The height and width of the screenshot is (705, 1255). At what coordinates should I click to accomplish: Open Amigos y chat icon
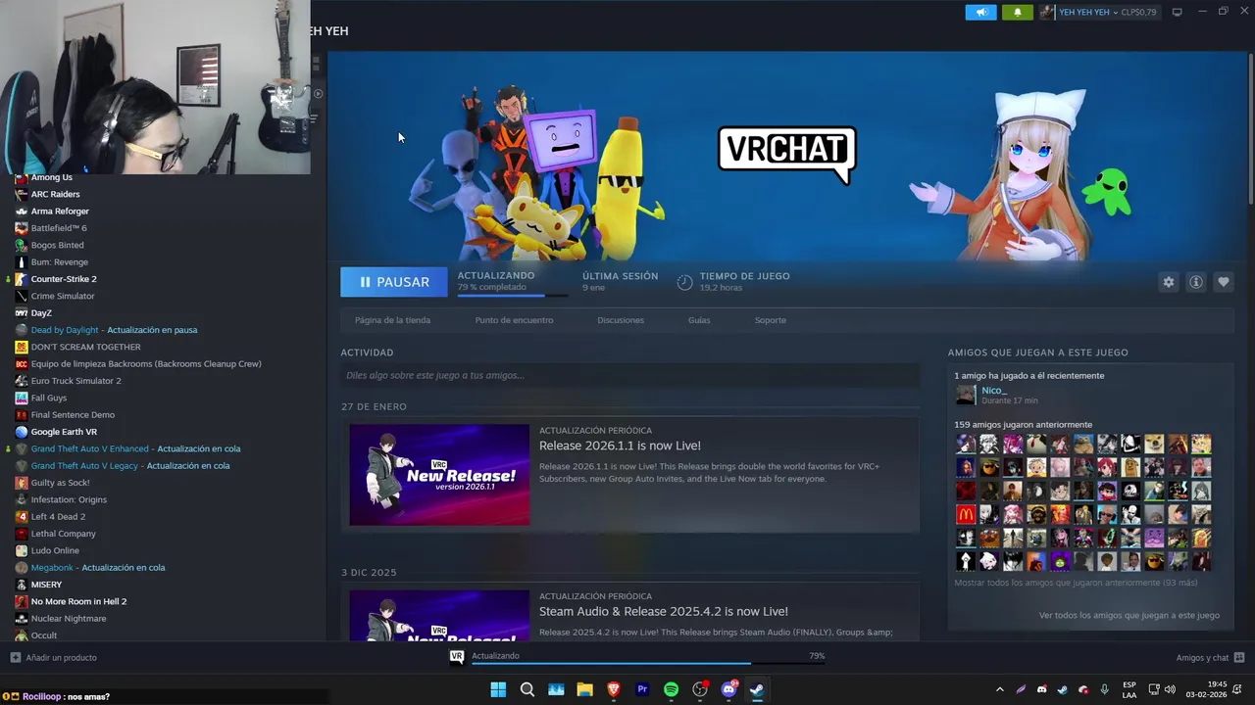click(1238, 657)
